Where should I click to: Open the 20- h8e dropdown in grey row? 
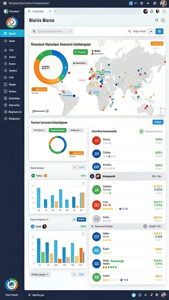point(157,176)
